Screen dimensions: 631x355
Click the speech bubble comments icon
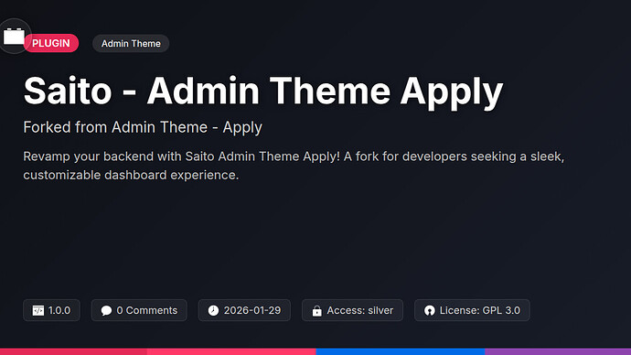tap(106, 310)
